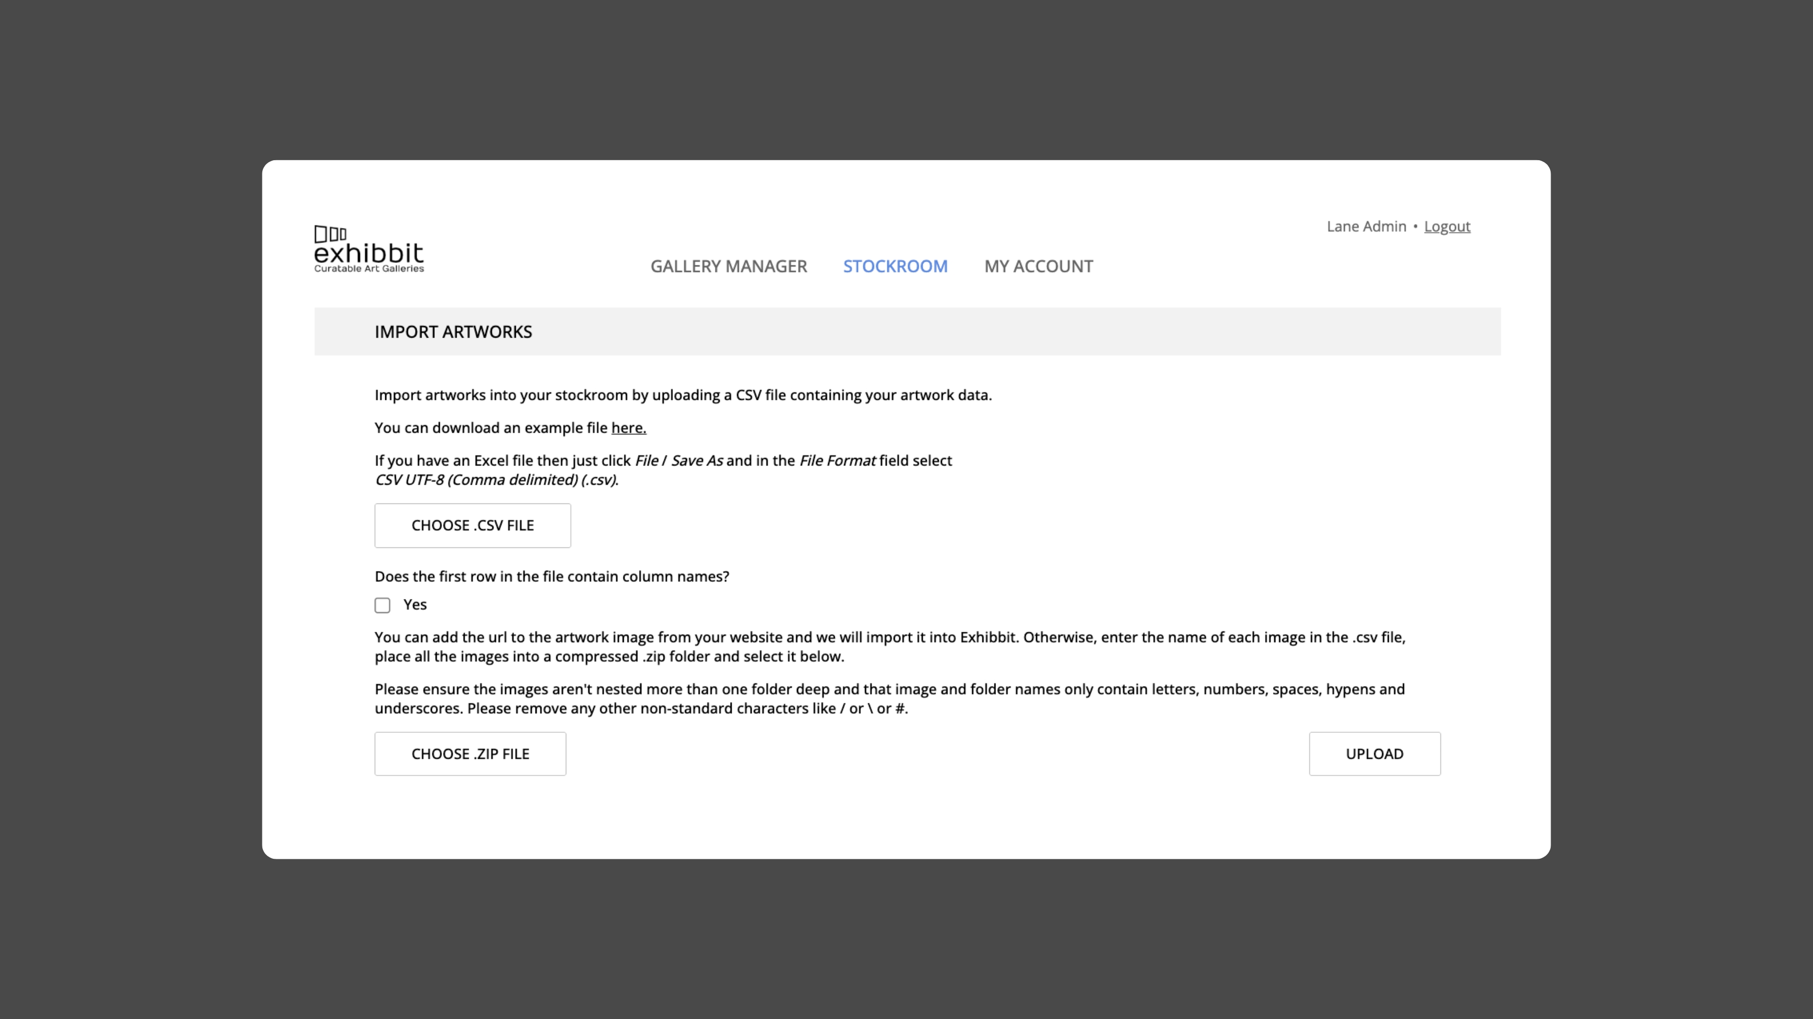Click the note about non-standard characters
This screenshot has height=1019, width=1813.
890,699
